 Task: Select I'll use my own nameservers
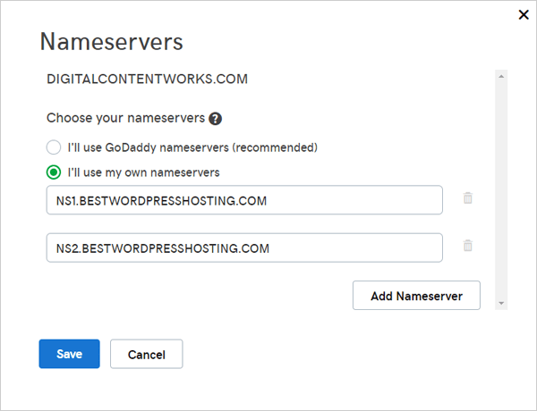coord(54,172)
